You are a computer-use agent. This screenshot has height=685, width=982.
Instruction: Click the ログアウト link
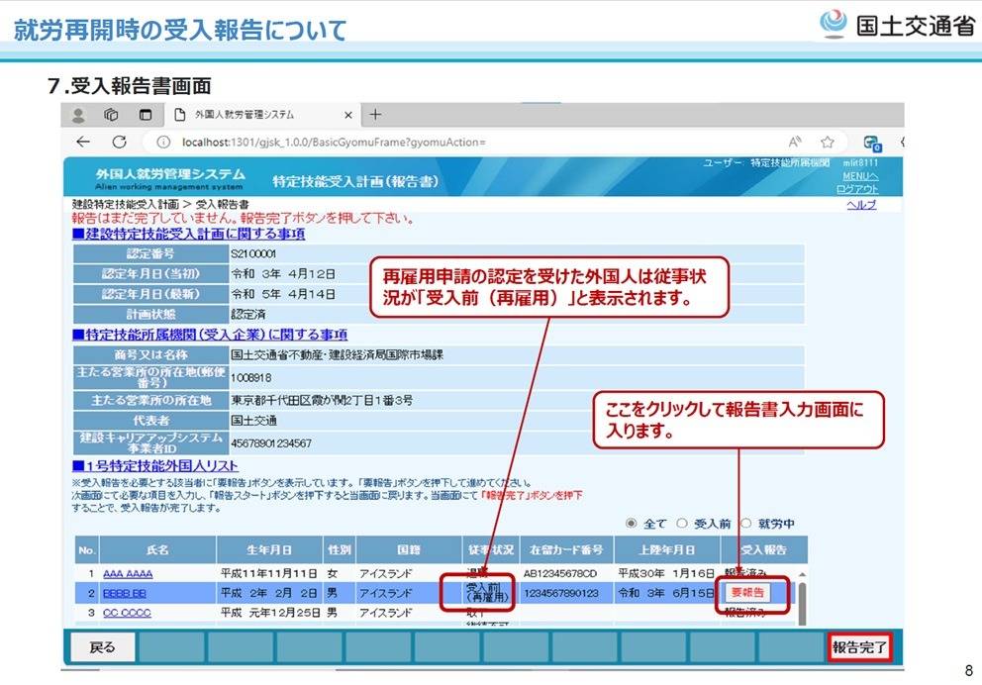coord(856,188)
